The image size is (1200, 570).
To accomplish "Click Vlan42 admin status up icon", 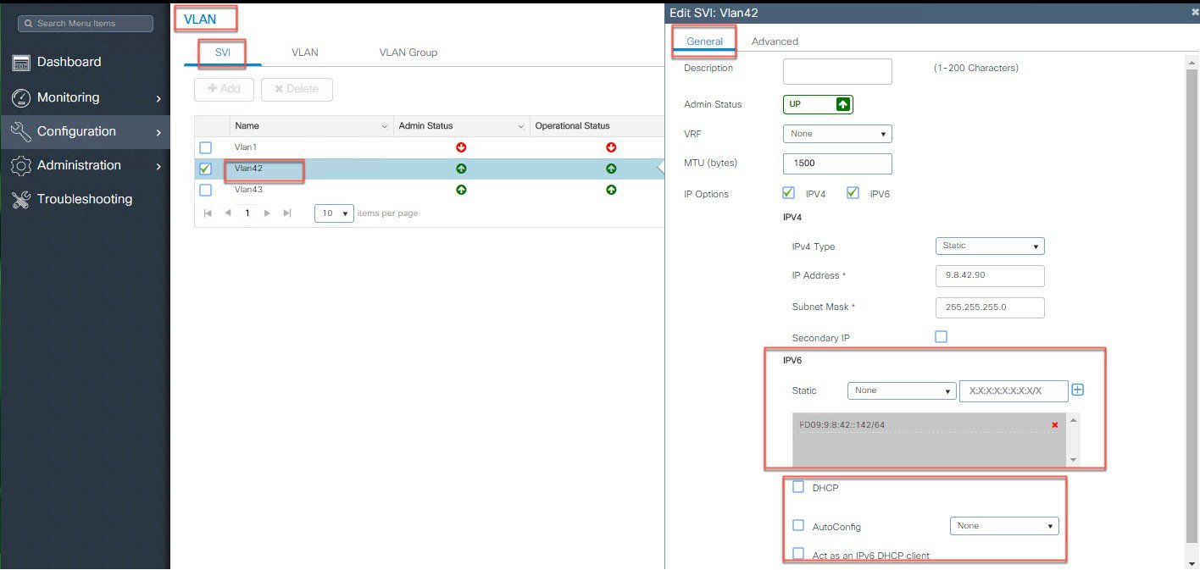I will (x=461, y=169).
